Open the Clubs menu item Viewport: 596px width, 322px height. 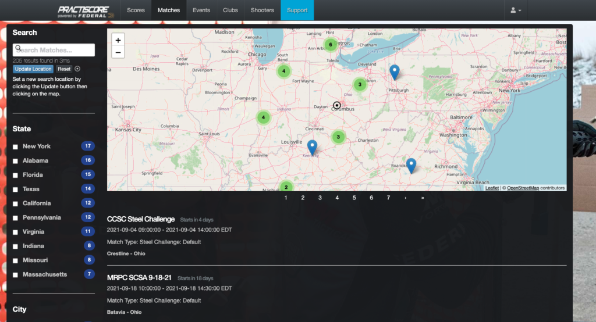click(230, 10)
